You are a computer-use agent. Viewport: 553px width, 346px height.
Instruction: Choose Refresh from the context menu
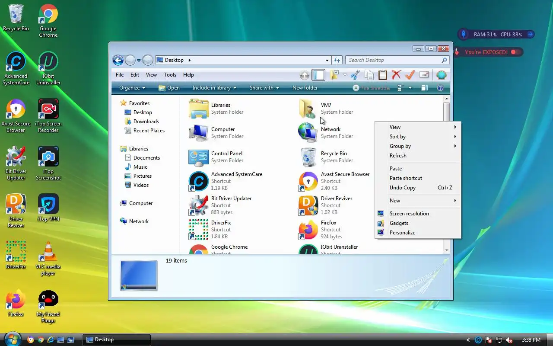pos(418,156)
